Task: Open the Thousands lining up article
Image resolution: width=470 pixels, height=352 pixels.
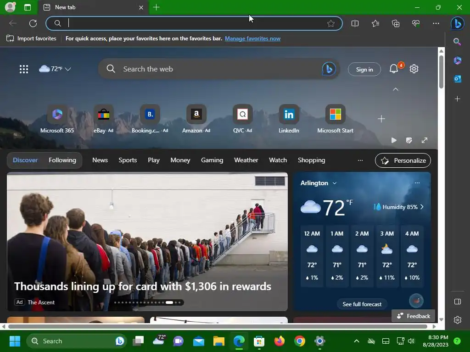Action: [x=143, y=286]
